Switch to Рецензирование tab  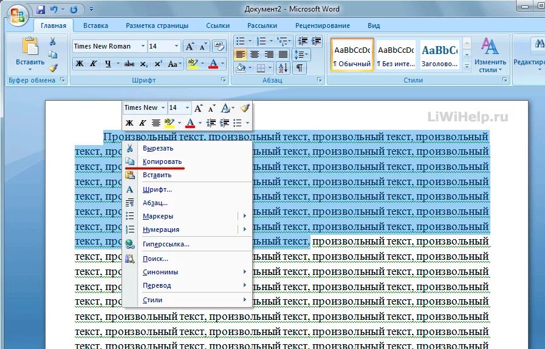pyautogui.click(x=323, y=25)
